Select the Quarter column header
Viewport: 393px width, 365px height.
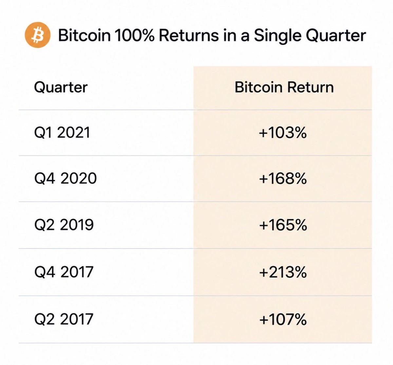pyautogui.click(x=61, y=87)
